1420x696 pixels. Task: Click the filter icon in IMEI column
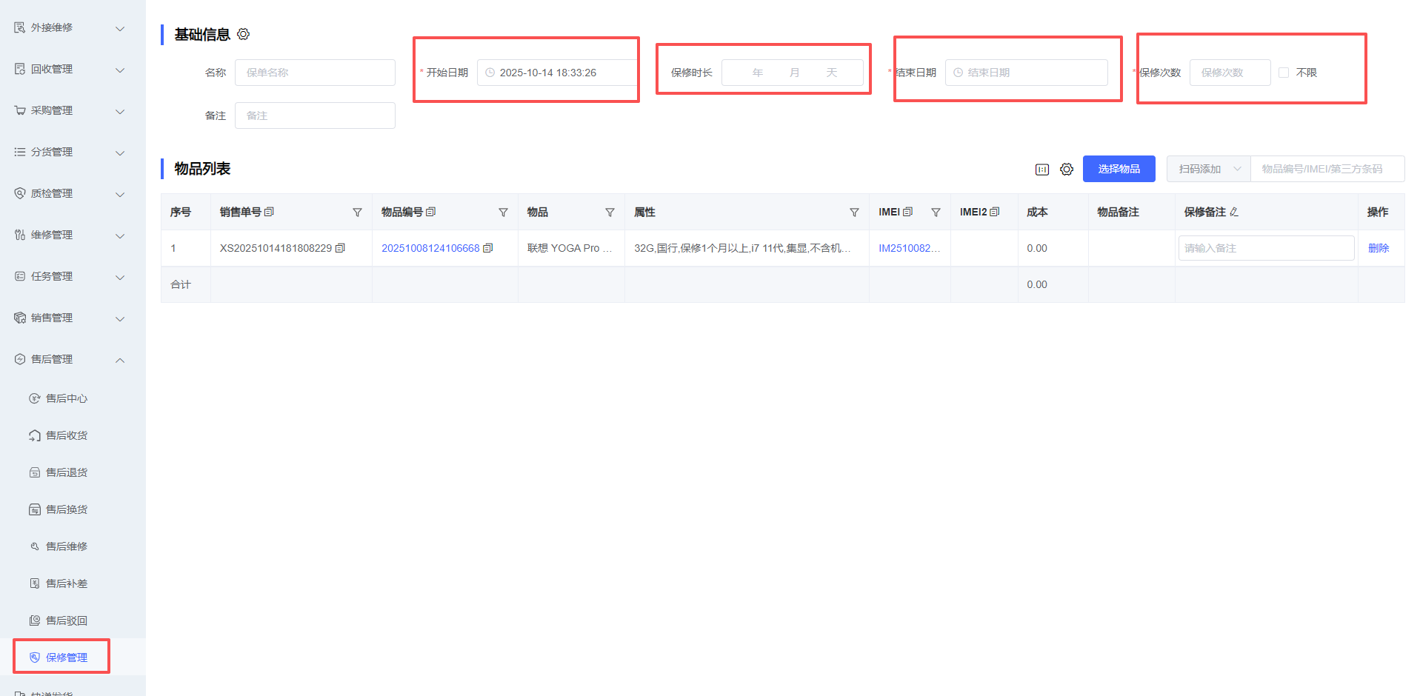(x=936, y=213)
